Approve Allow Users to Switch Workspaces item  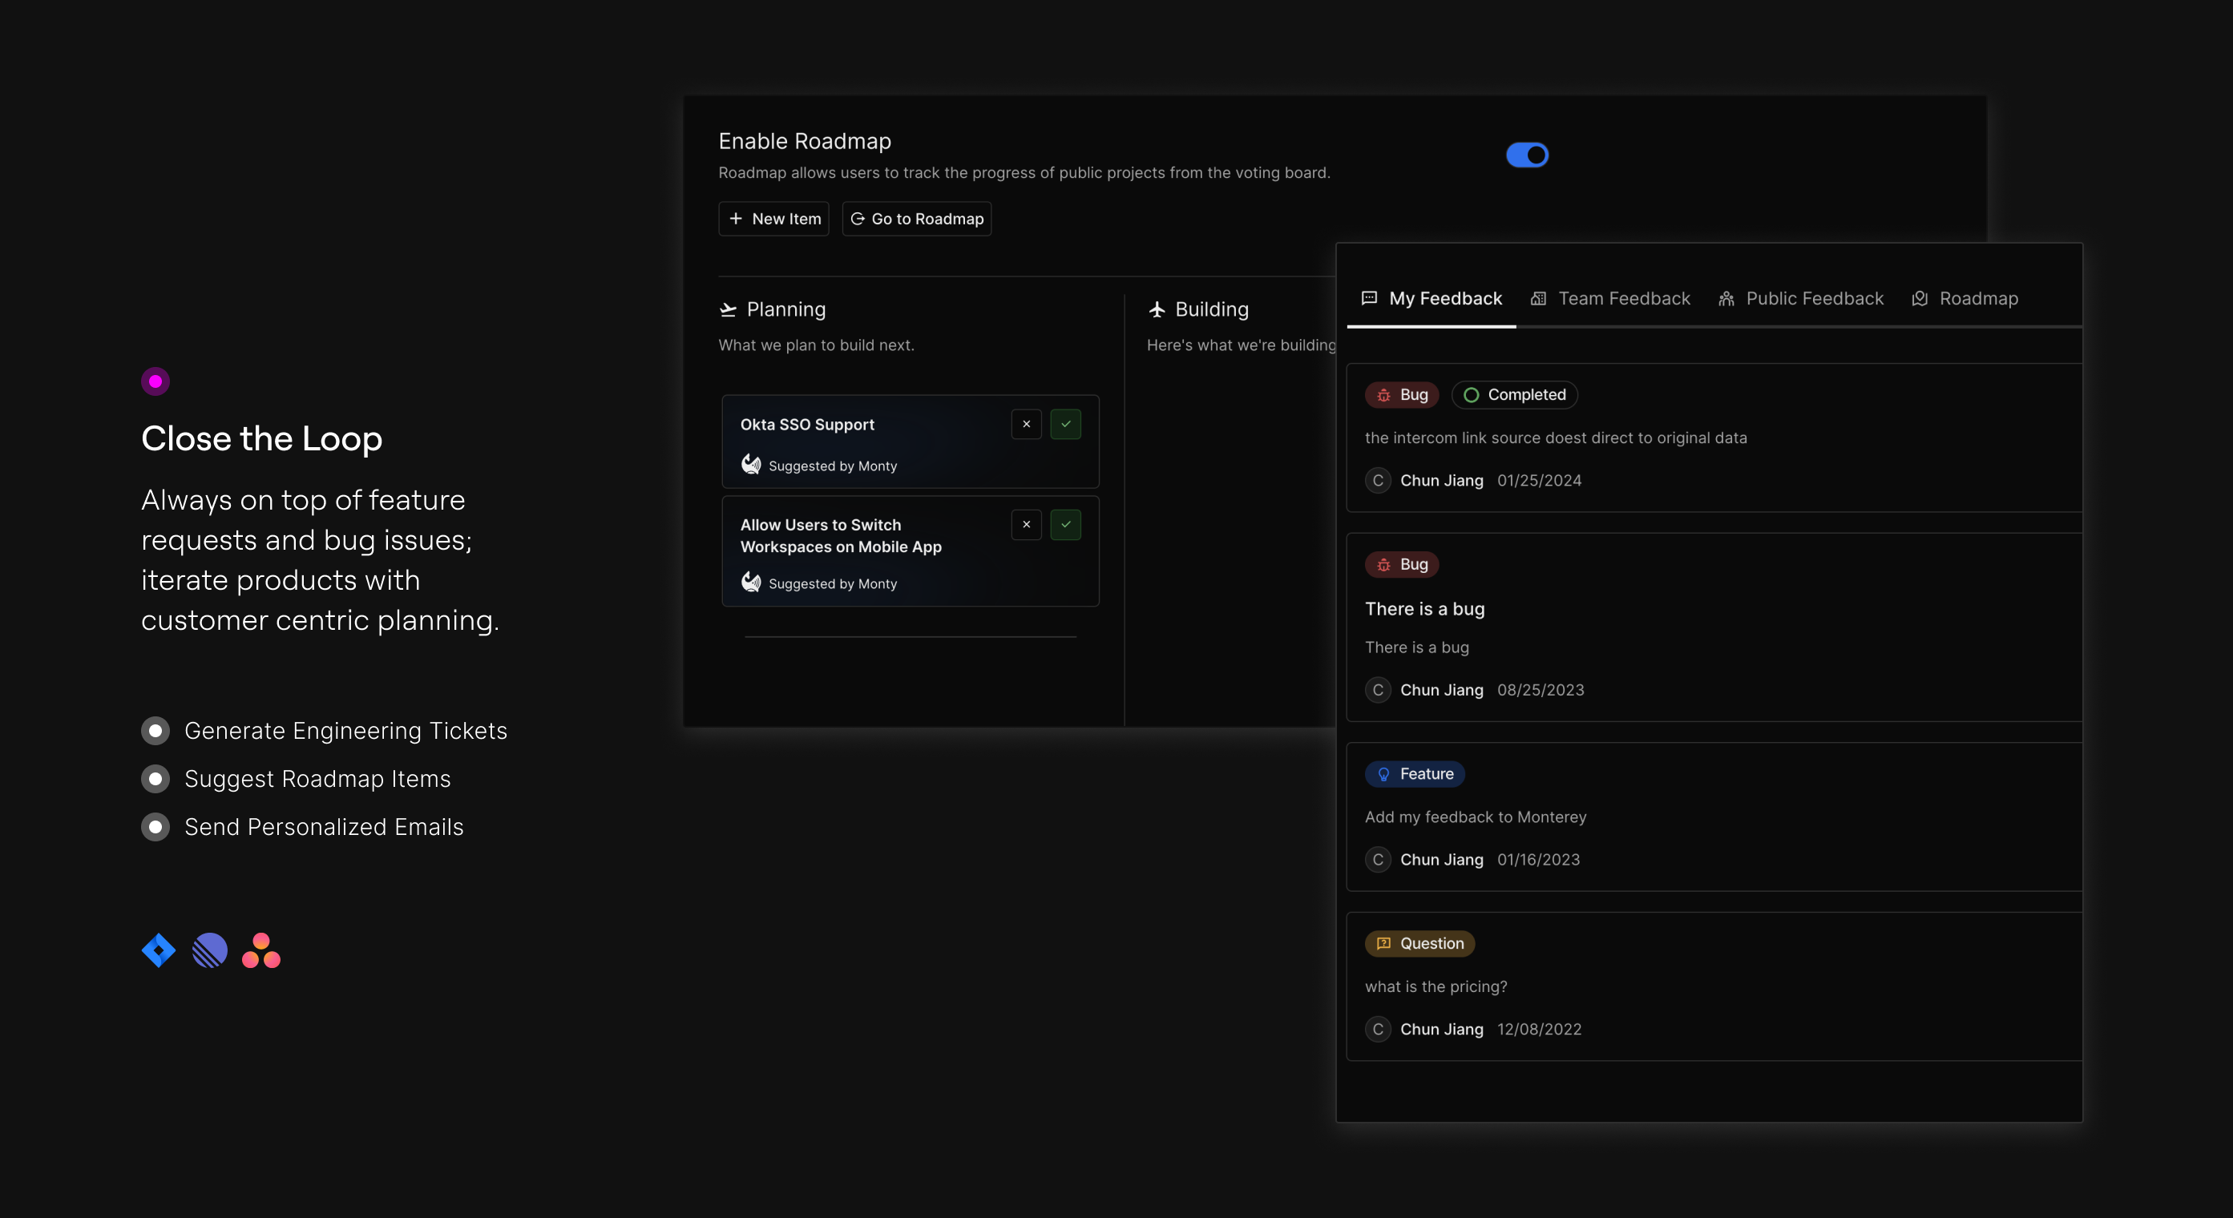click(1065, 525)
